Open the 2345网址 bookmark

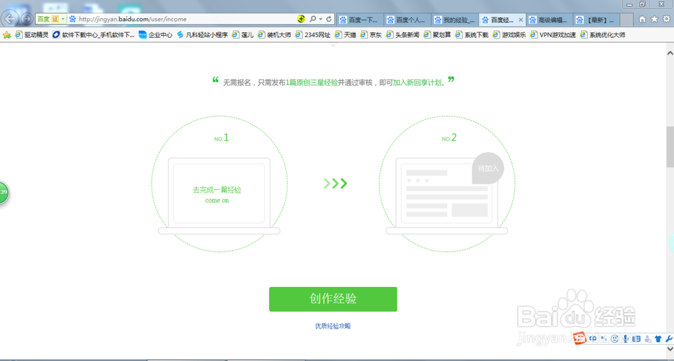pos(313,35)
